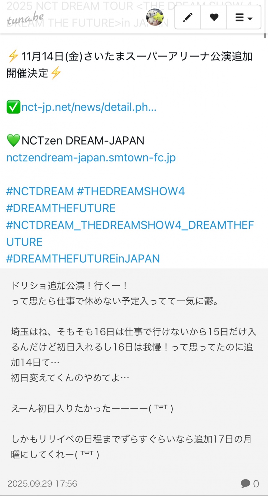Click the #DREAMTHEFUTURE hashtag
This screenshot has height=496, width=268.
click(x=61, y=208)
